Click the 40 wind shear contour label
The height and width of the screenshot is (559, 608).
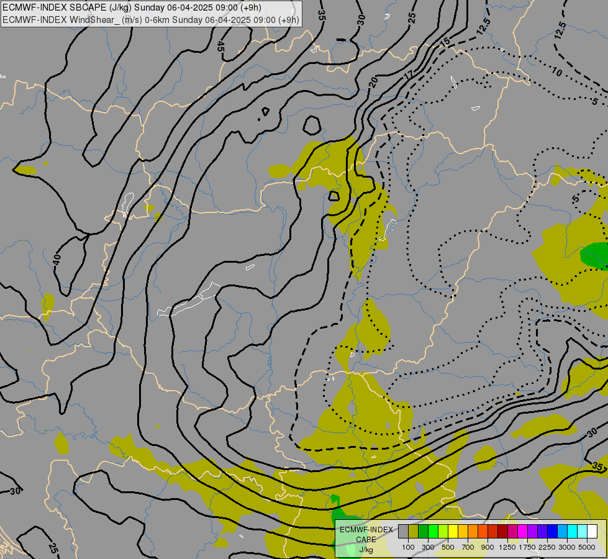(57, 260)
